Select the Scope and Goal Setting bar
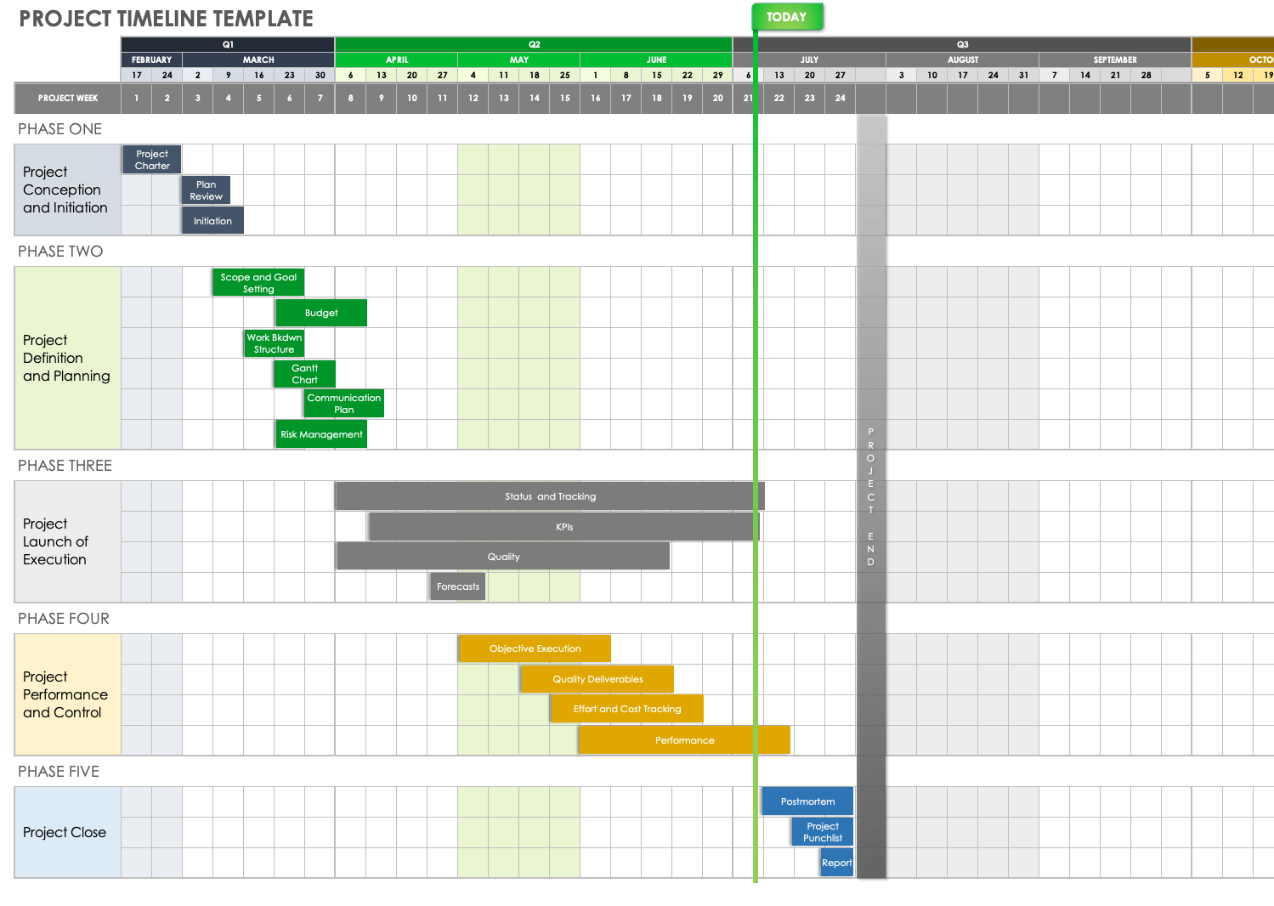1274x906 pixels. tap(258, 283)
